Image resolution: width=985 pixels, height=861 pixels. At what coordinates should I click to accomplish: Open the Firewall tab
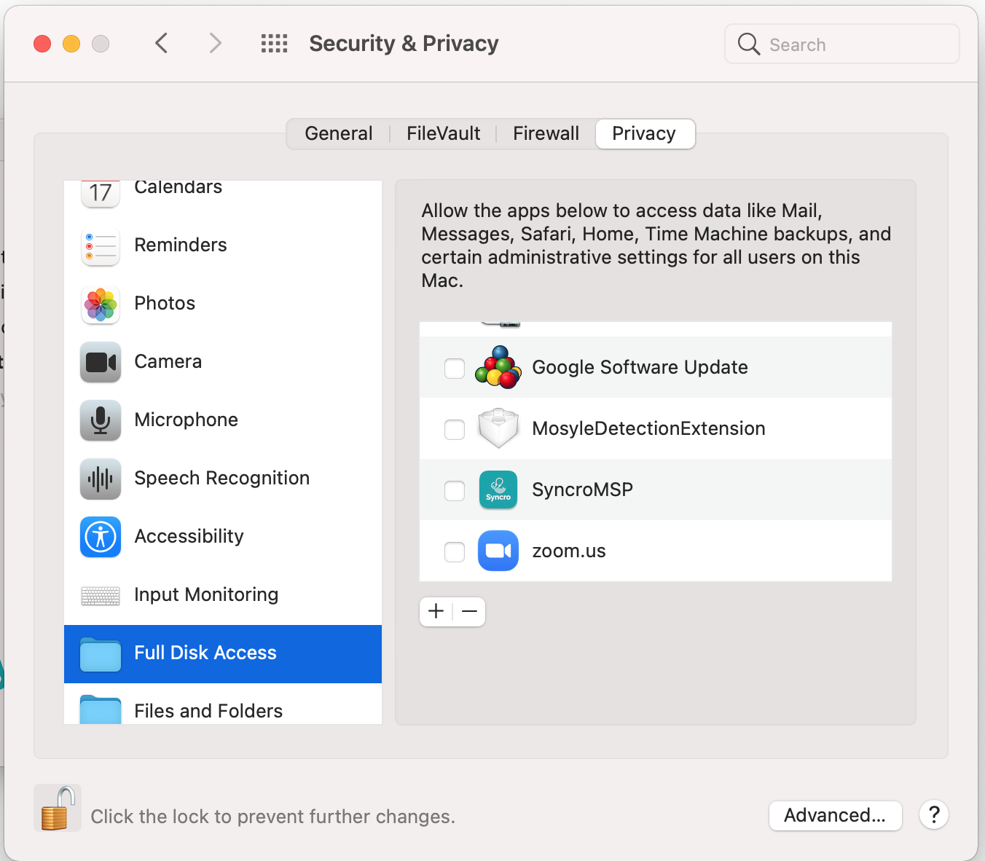(x=546, y=133)
